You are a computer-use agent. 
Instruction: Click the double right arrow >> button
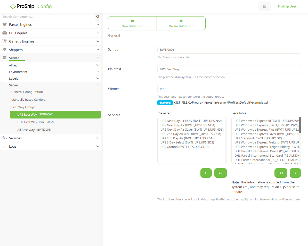pos(220,173)
